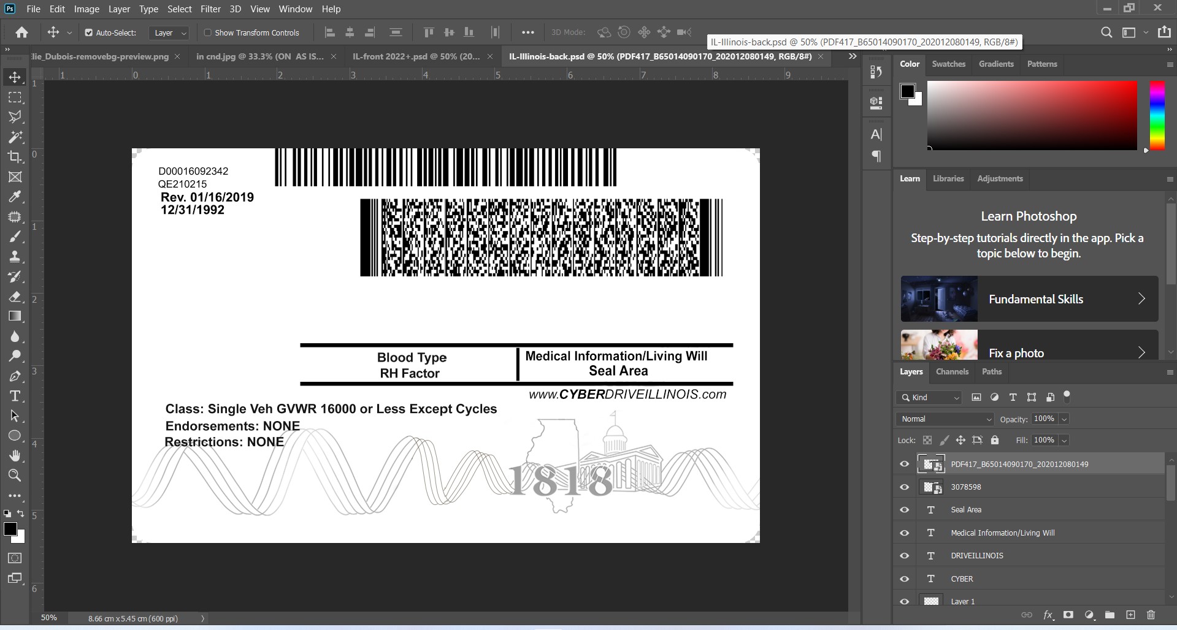Hide the Seal Area layer
This screenshot has width=1177, height=630.
(904, 510)
